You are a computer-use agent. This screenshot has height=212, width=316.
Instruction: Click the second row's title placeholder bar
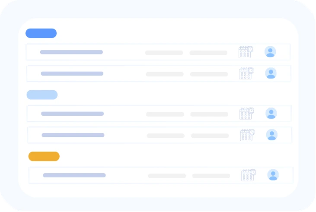tap(72, 73)
